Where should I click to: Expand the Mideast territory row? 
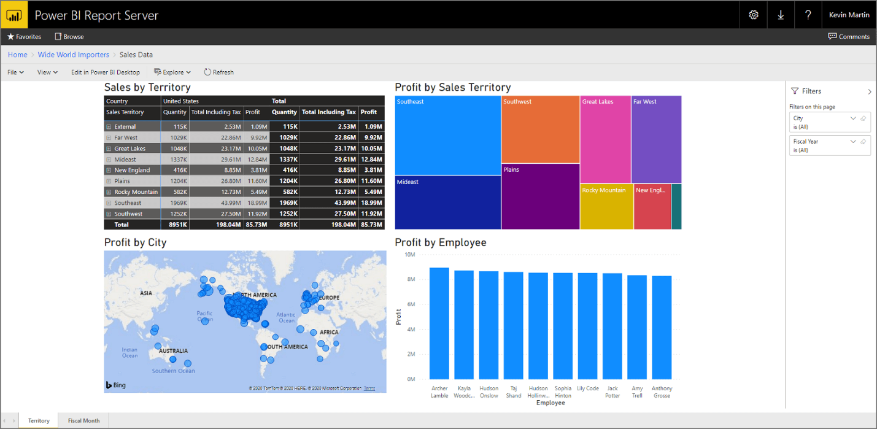[x=109, y=160]
